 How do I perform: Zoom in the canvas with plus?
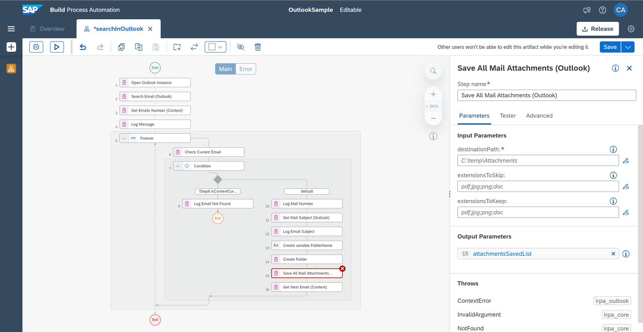(x=433, y=94)
